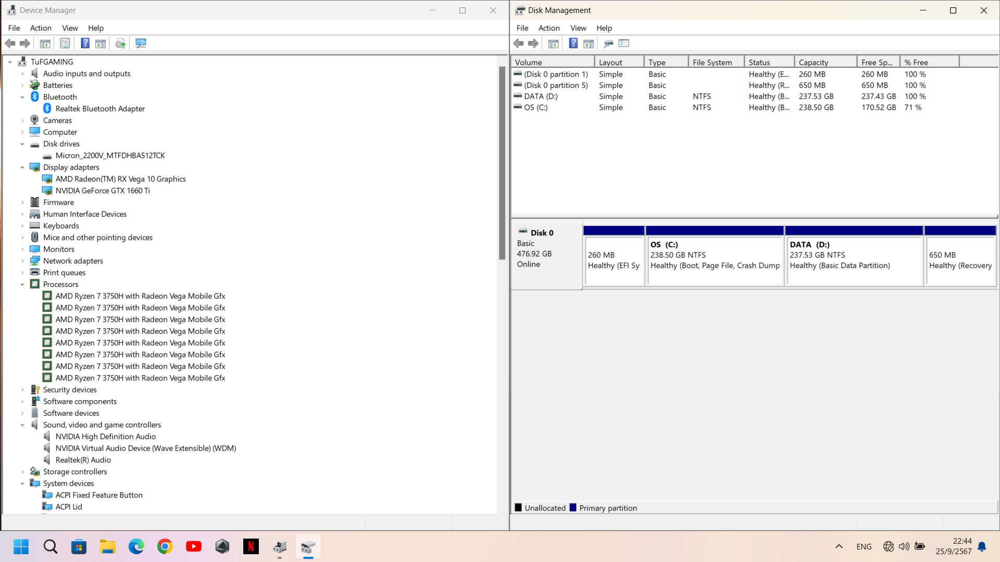
Task: Select 650 MB Recovery partition block
Action: click(x=960, y=256)
